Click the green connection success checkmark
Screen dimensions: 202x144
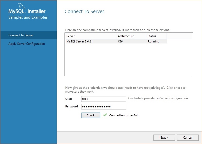(x=105, y=115)
